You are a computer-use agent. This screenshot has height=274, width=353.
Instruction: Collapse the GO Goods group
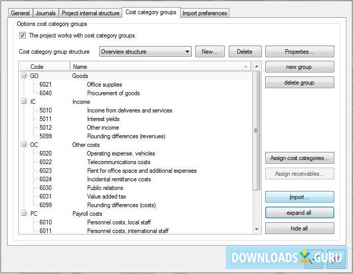point(23,75)
